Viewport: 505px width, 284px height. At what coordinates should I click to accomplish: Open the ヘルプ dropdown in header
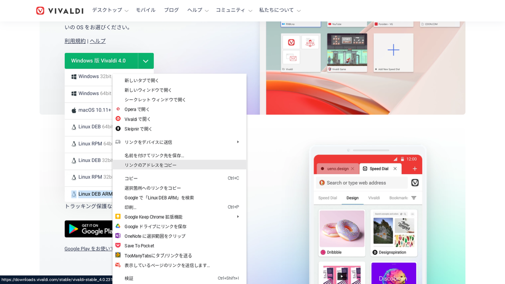[x=198, y=10]
